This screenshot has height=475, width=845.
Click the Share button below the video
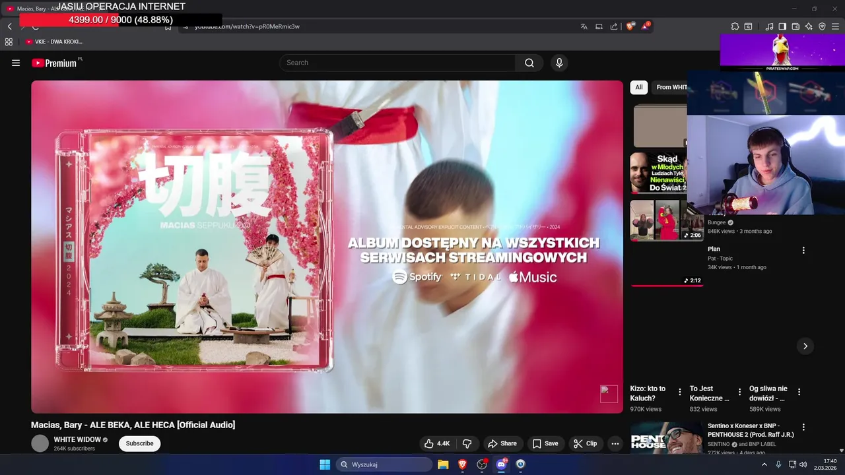502,443
